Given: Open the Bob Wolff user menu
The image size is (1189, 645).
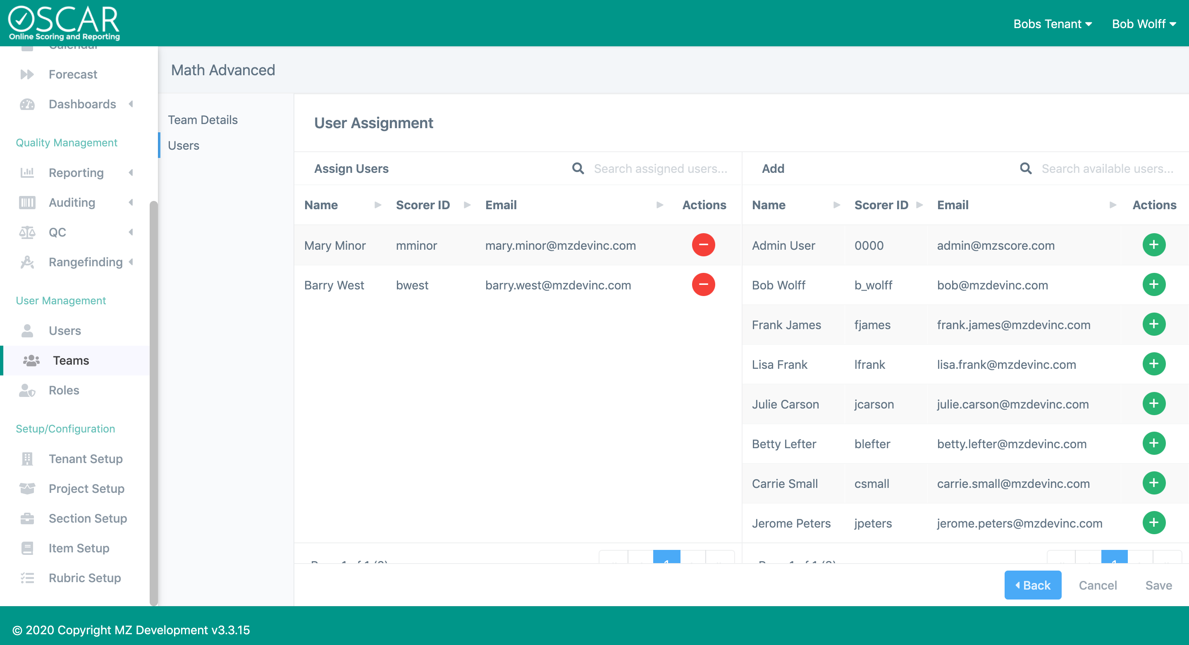Looking at the screenshot, I should tap(1143, 24).
